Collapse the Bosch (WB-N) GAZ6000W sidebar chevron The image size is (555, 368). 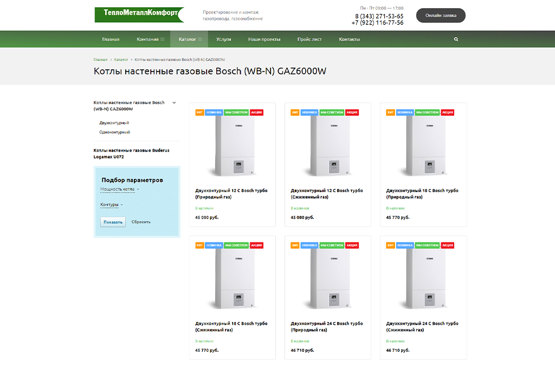(174, 103)
